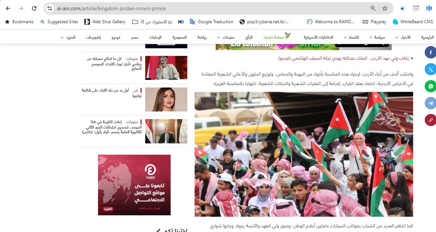Open the Arabs Got Talent article thumbnail
This screenshot has width=436, height=232.
(x=166, y=68)
